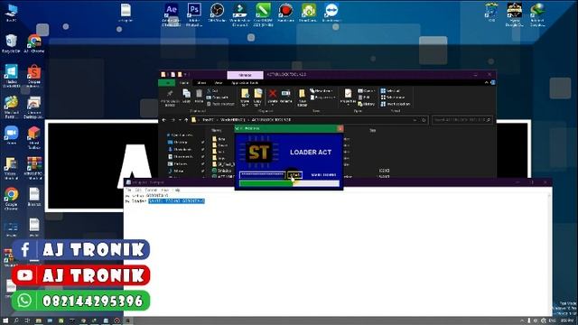This screenshot has width=578, height=325.
Task: Open recent locations dropdown in Explorer
Action: 180,120
